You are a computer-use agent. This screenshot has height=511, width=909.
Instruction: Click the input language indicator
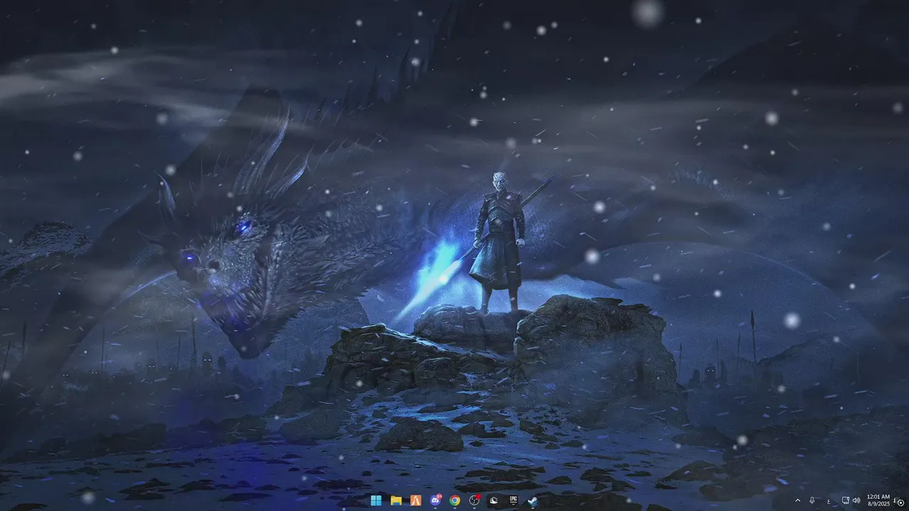829,502
